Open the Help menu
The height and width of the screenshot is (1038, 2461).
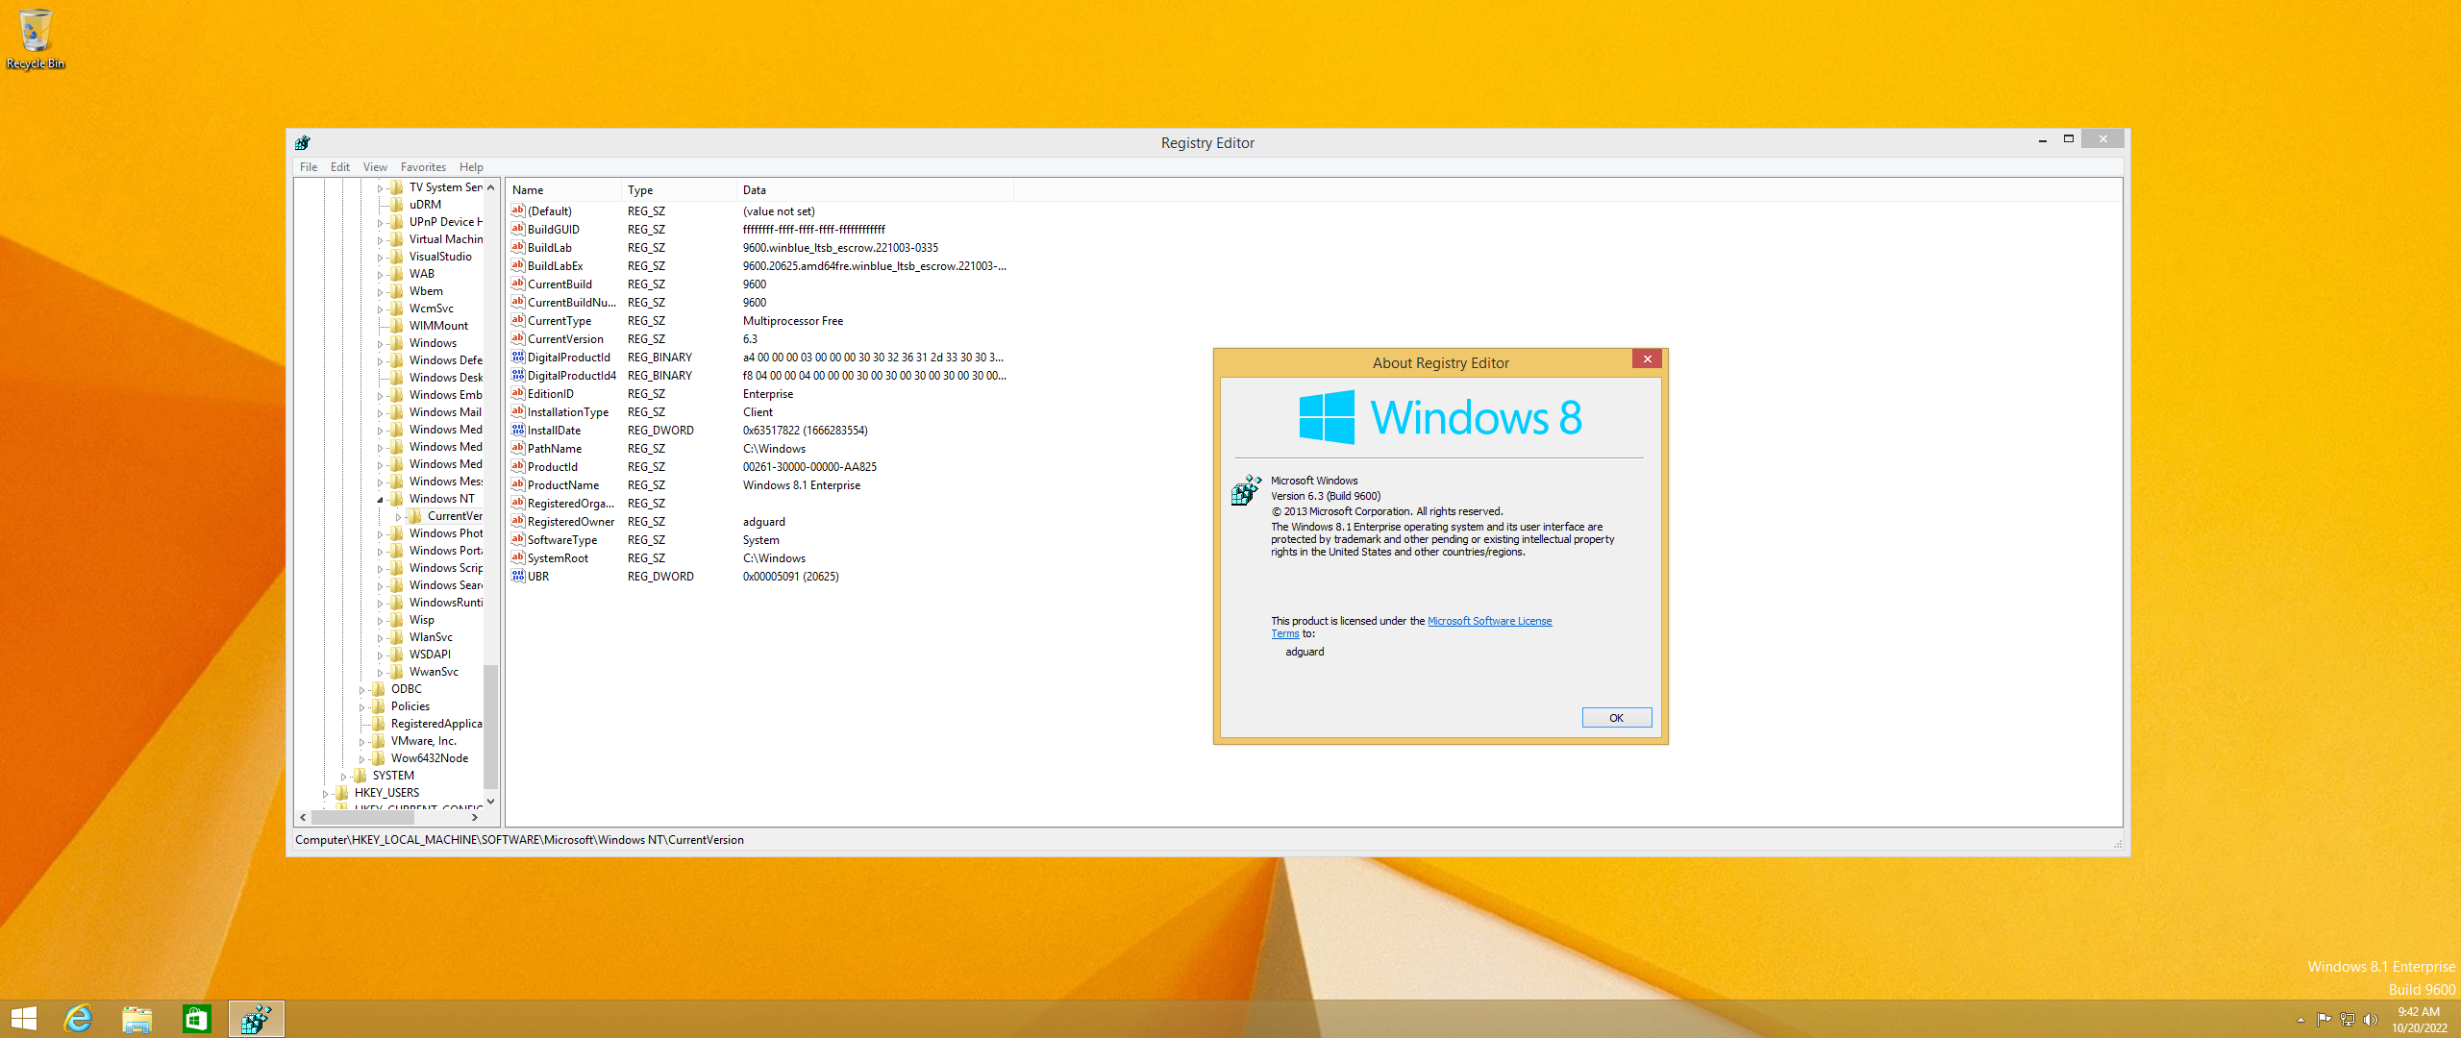[x=471, y=166]
